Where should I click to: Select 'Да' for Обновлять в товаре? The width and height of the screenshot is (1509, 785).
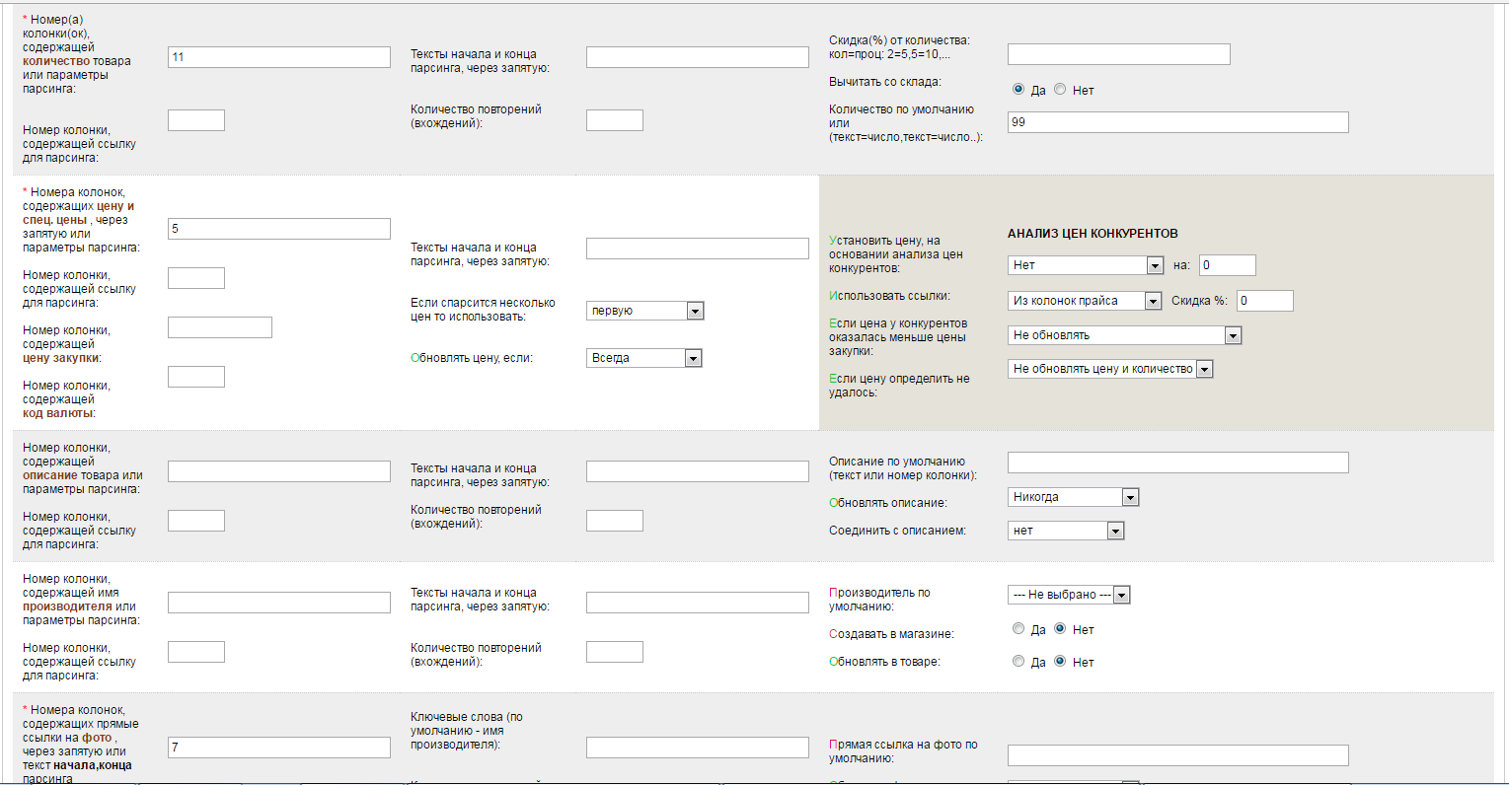[1019, 661]
